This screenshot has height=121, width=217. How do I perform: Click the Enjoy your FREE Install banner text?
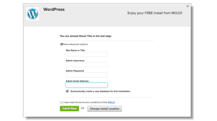155,13
